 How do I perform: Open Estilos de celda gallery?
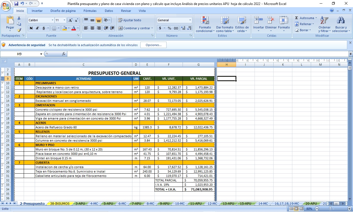(242, 24)
